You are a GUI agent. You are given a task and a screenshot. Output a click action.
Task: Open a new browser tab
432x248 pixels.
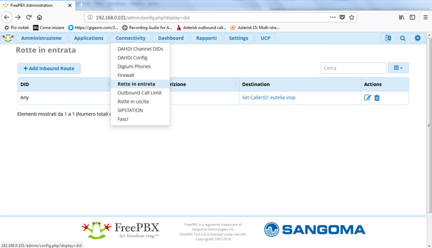[x=81, y=5]
